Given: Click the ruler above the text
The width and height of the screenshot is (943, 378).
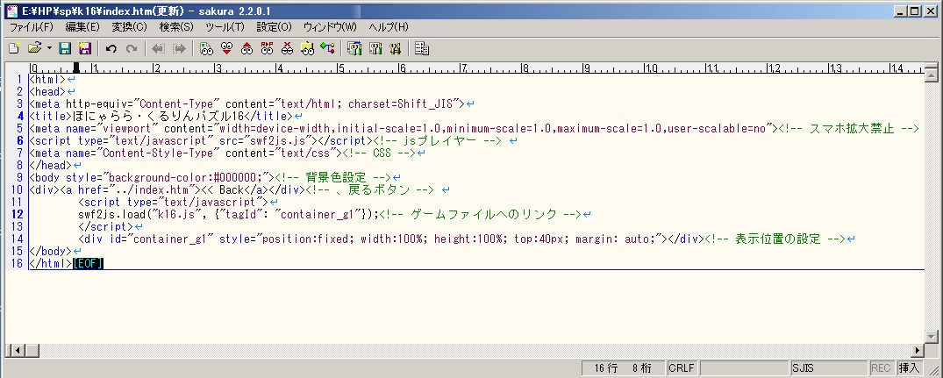Looking at the screenshot, I should 475,68.
